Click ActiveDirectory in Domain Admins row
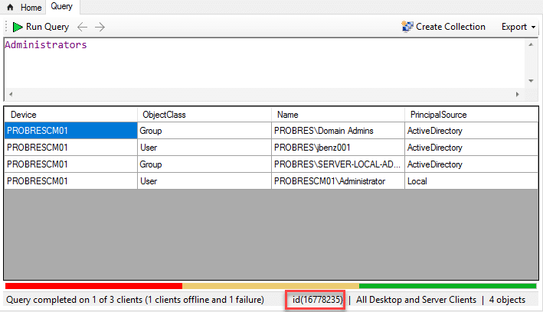543x312 pixels. coord(471,131)
